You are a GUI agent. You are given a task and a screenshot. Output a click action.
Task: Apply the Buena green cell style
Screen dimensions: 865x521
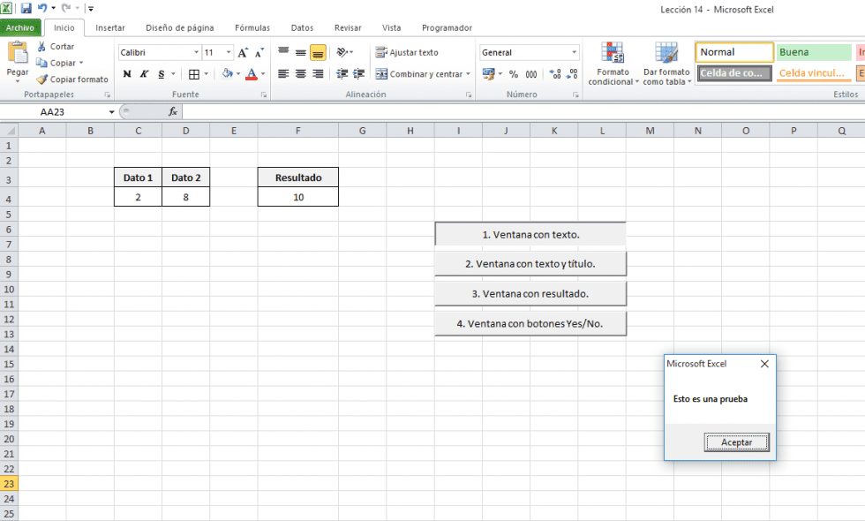(x=812, y=53)
